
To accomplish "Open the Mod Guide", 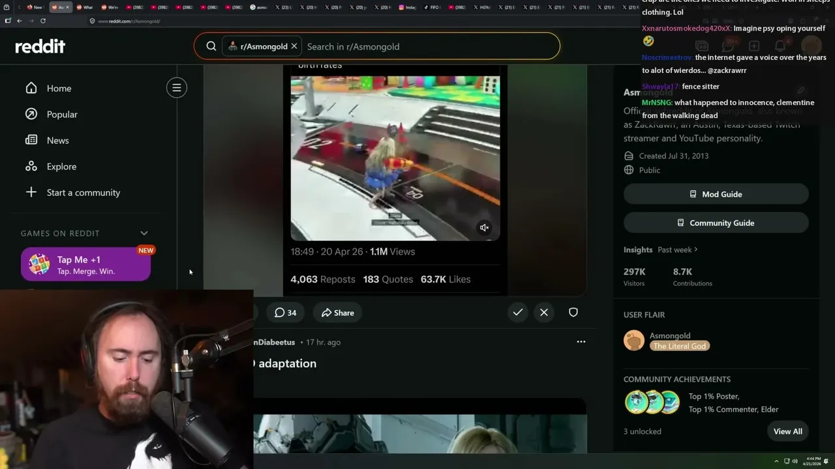I will (x=716, y=194).
